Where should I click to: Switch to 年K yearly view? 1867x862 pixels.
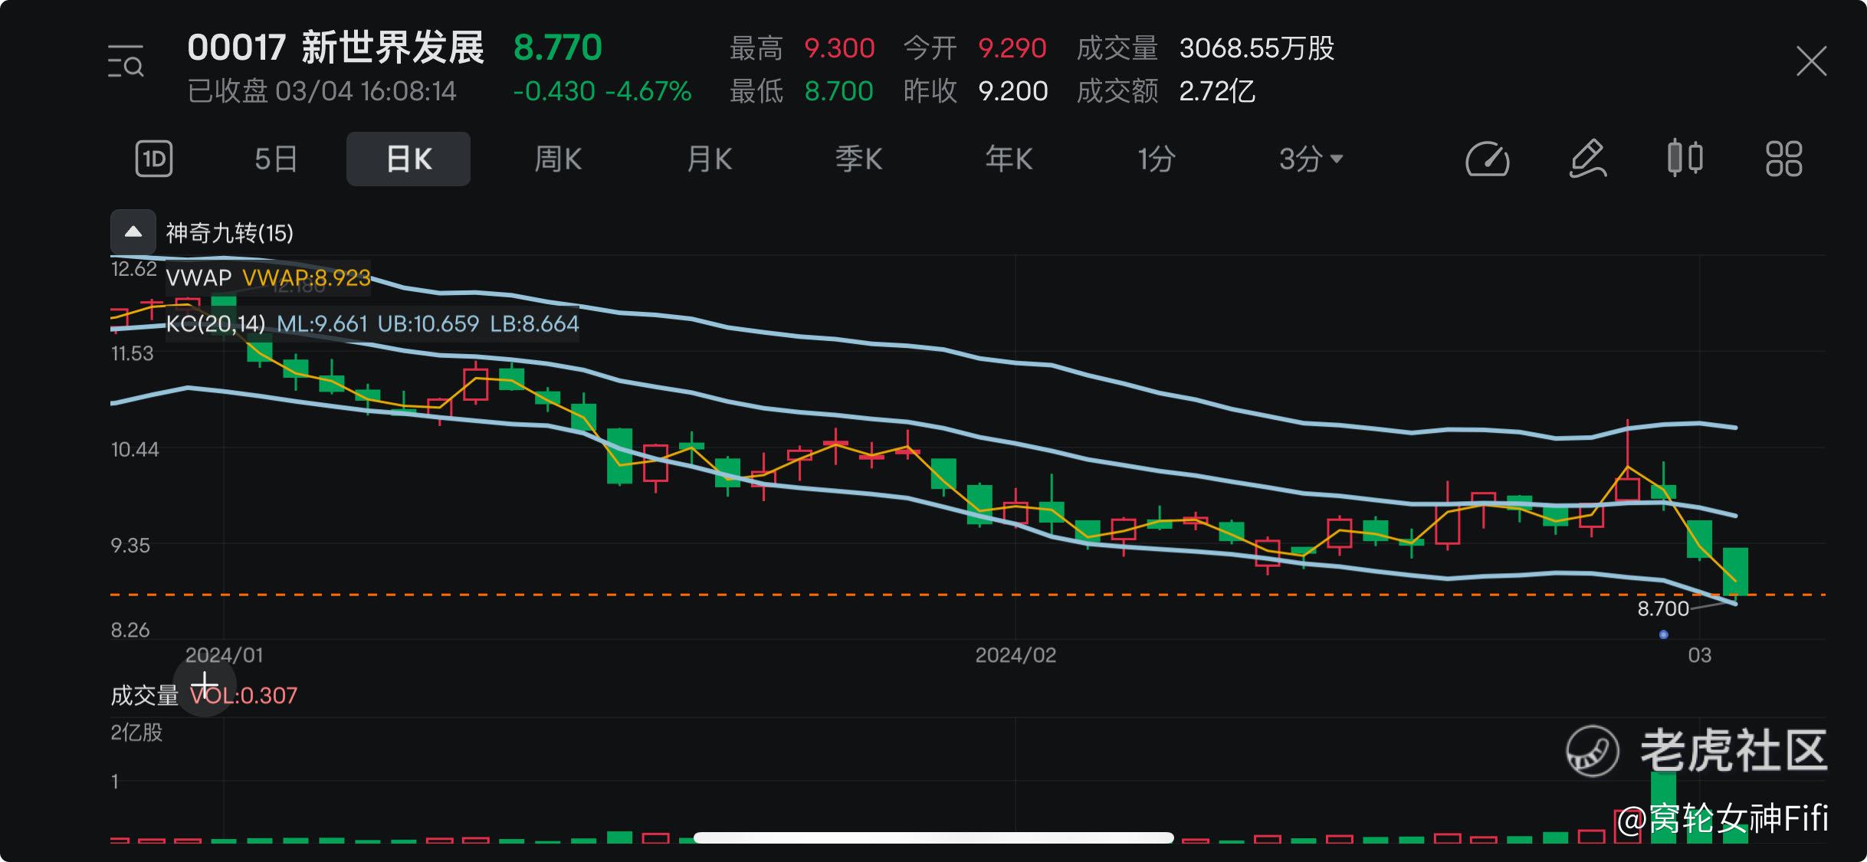point(1009,159)
